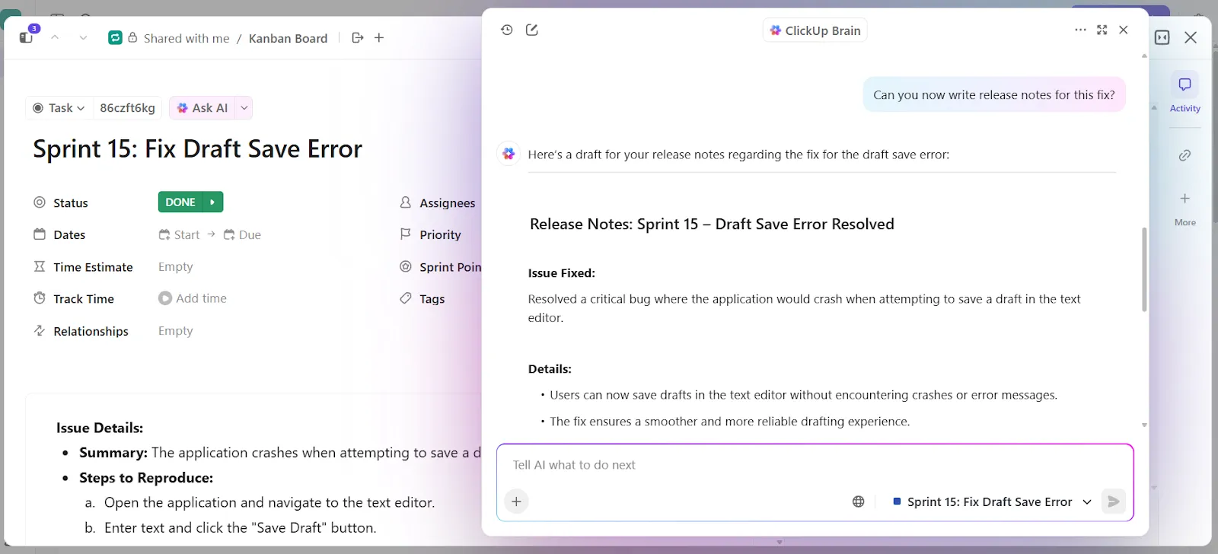Advance status with the DONE arrow
Screen dimensions: 1218x554
212,202
